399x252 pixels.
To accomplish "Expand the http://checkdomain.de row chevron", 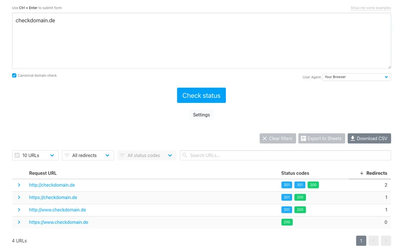I will tap(19, 185).
